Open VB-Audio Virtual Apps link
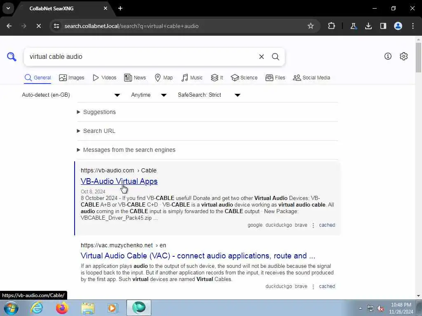The height and width of the screenshot is (316, 422). [x=119, y=181]
